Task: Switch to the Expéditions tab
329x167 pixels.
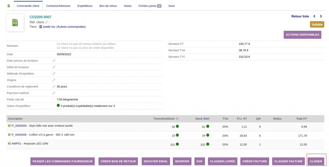Action: coord(85,6)
